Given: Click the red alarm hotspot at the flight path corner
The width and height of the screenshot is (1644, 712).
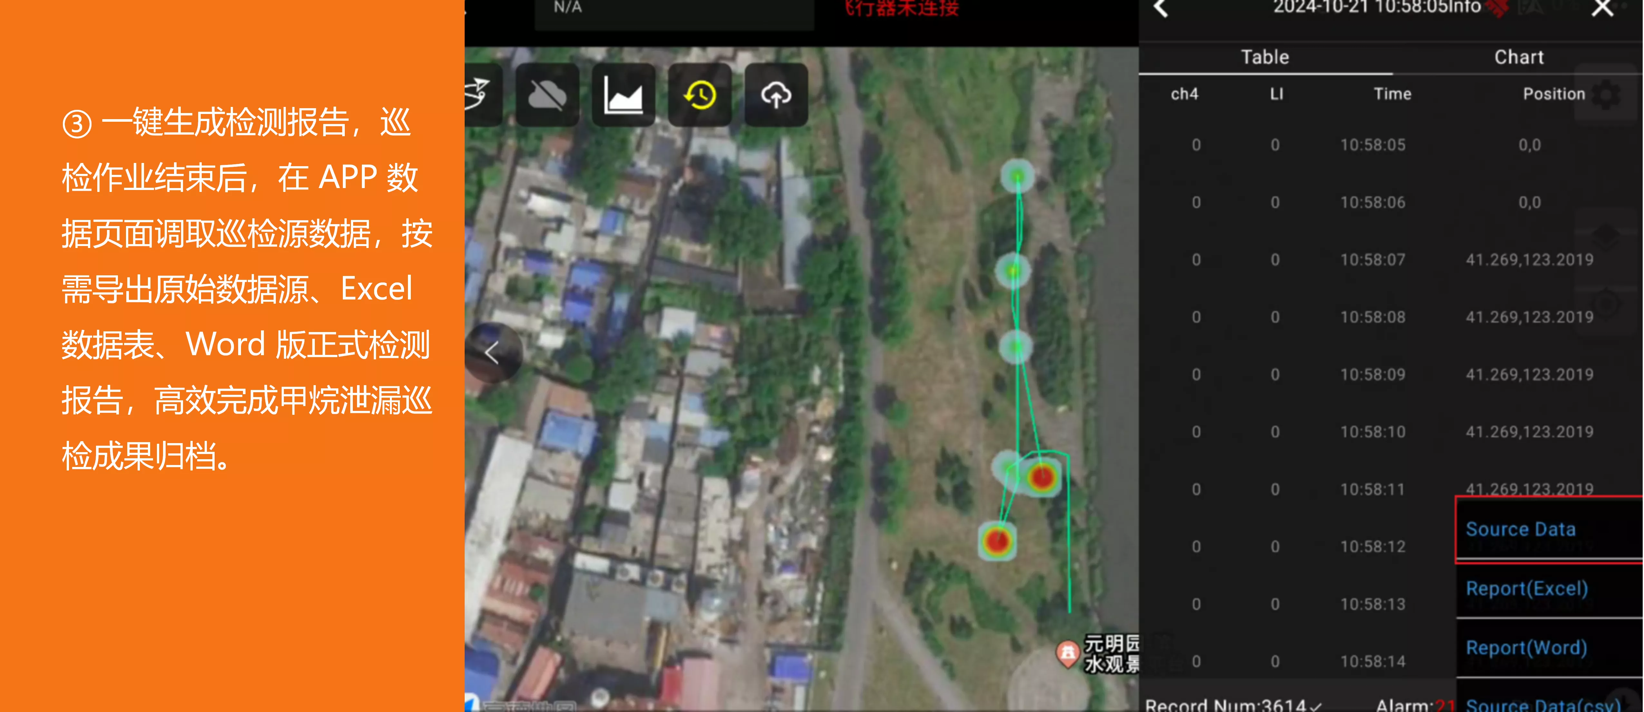Looking at the screenshot, I should (1043, 477).
